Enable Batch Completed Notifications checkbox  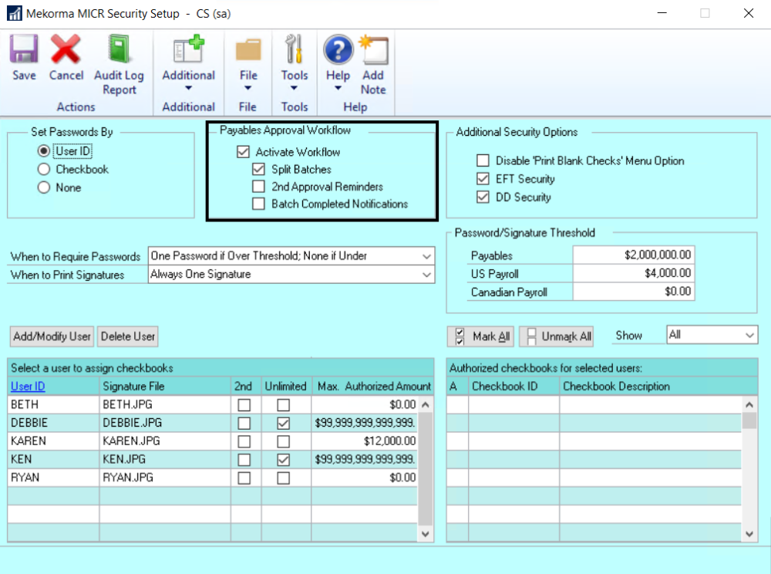(x=258, y=204)
